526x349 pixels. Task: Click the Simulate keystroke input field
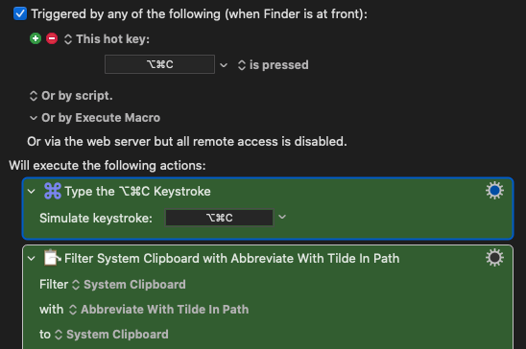tap(220, 218)
